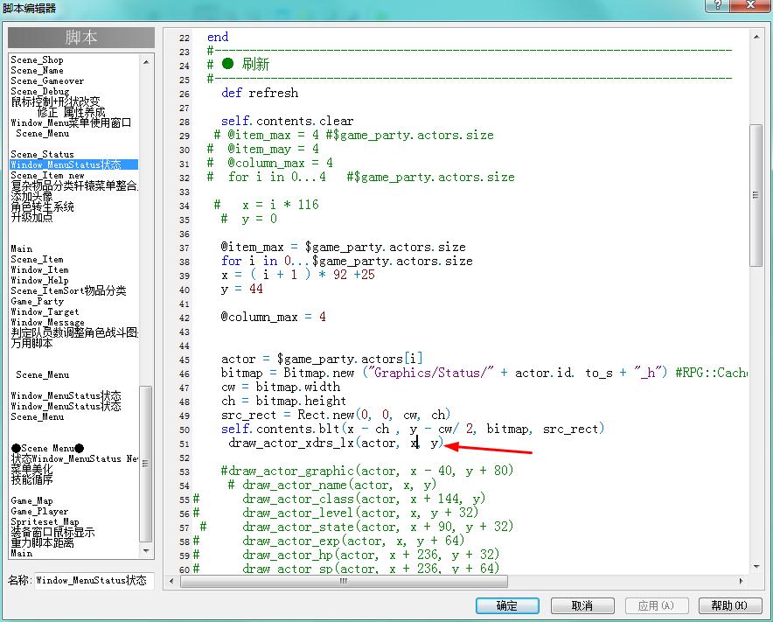Open the Game_Map script
This screenshot has height=622, width=773.
(x=31, y=500)
